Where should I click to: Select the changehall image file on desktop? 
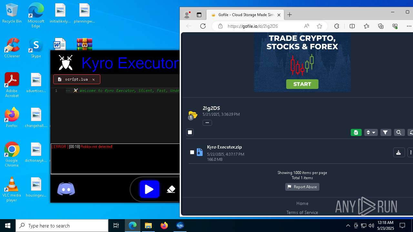coord(36,118)
